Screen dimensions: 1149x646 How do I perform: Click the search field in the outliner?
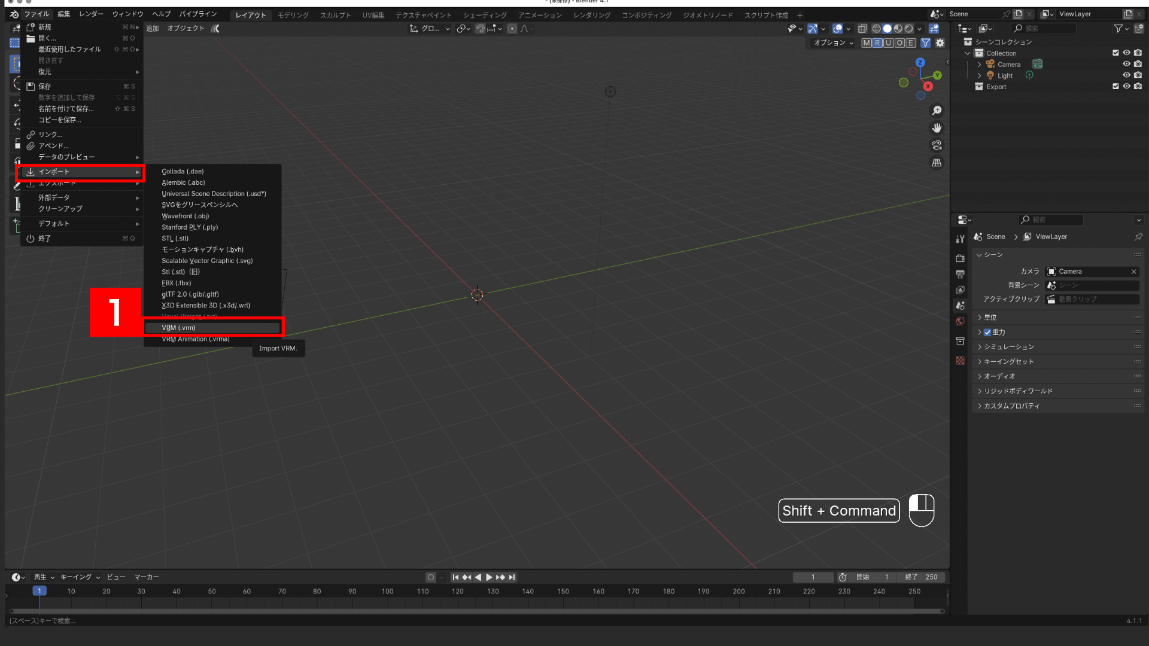tap(1044, 28)
